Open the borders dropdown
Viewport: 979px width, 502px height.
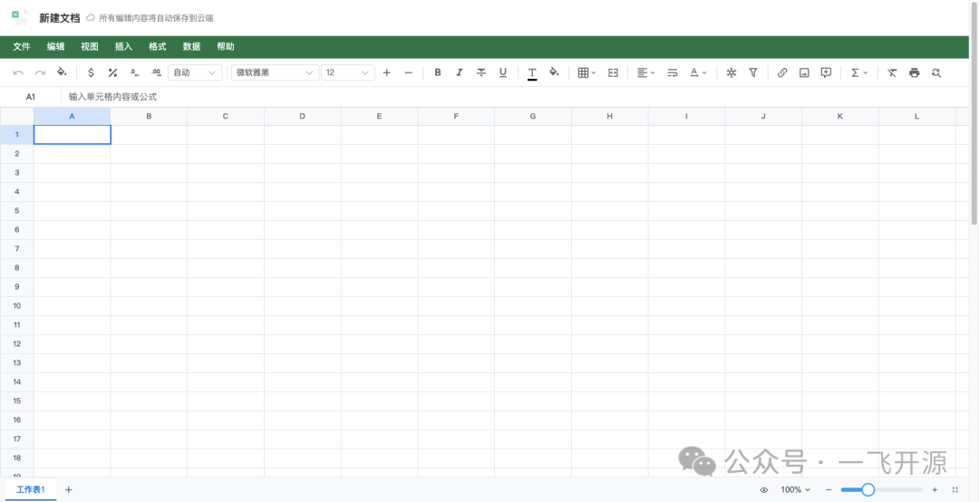[x=586, y=72]
